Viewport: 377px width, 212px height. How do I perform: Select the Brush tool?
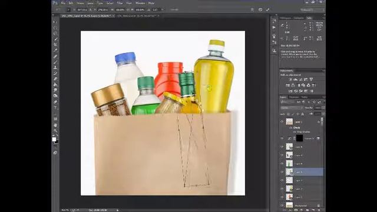55,62
